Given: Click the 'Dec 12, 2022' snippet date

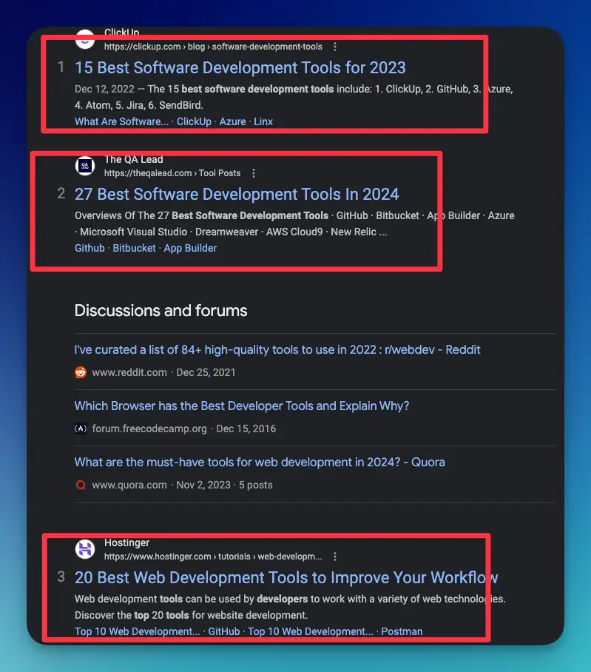Looking at the screenshot, I should coord(104,89).
